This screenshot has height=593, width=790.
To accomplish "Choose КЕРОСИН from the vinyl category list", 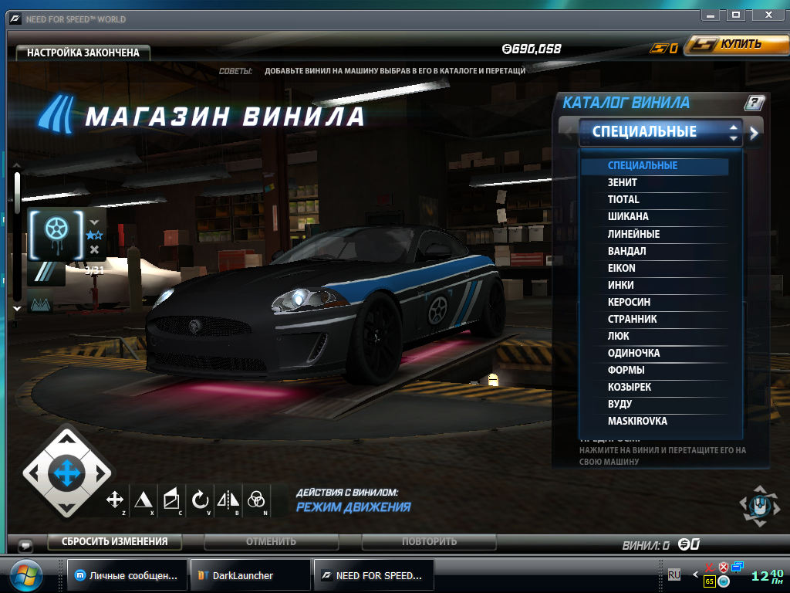I will pos(629,302).
